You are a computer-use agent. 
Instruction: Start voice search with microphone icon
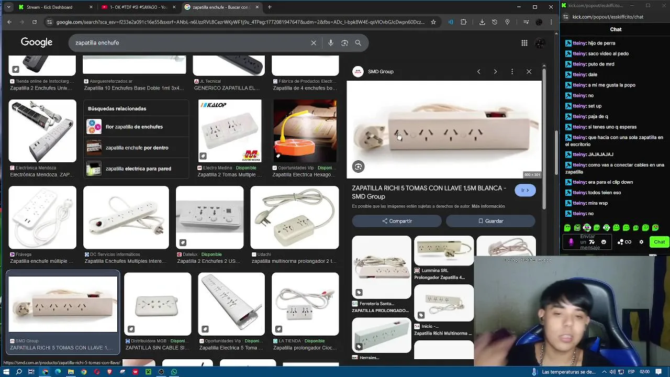pos(331,43)
